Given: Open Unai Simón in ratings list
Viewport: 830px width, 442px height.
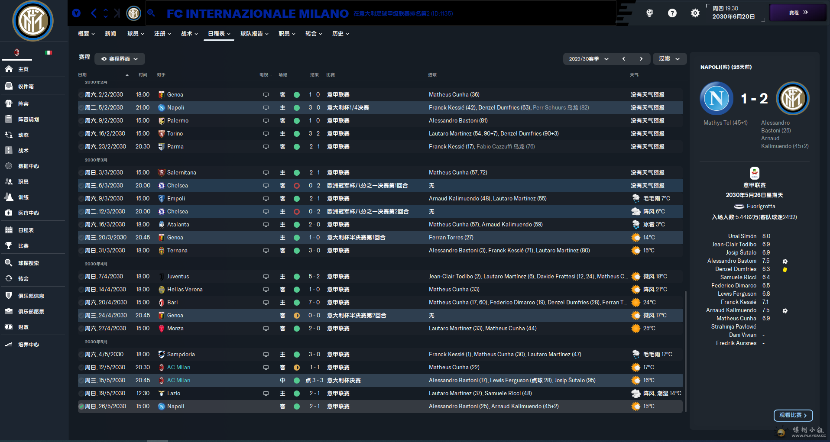Looking at the screenshot, I should click(742, 236).
